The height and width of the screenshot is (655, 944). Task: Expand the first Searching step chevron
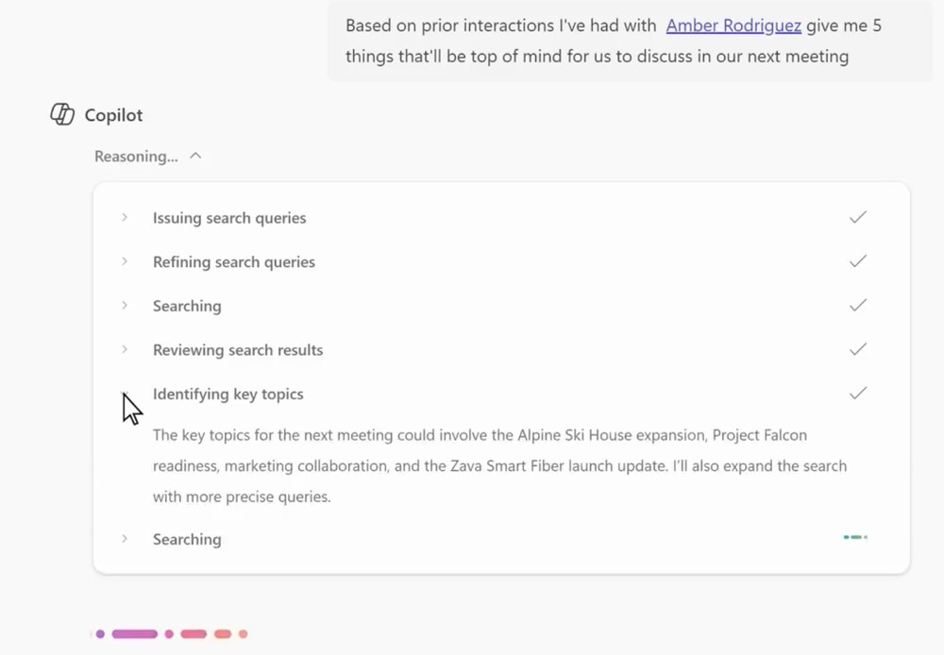pos(125,305)
